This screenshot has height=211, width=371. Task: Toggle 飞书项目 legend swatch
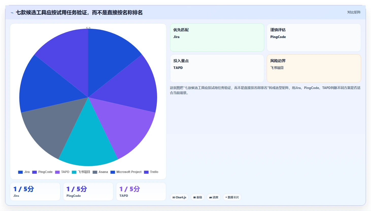click(74, 172)
